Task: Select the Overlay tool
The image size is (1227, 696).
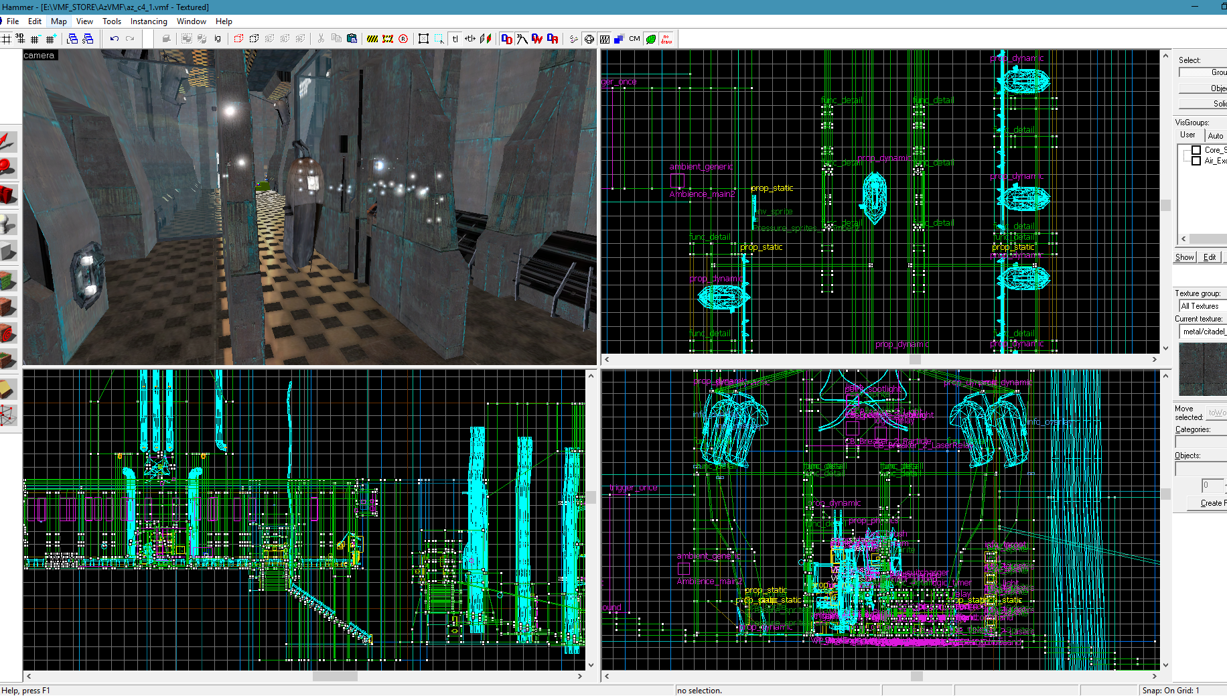Action: click(x=7, y=360)
